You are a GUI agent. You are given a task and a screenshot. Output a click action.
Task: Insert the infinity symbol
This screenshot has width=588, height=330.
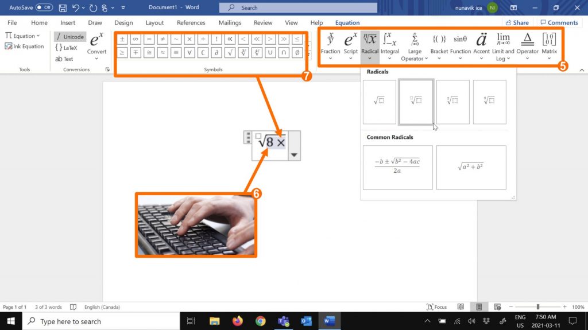[x=136, y=39]
